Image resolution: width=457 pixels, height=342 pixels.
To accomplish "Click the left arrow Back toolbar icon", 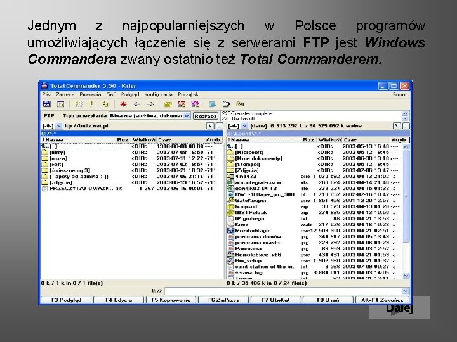I will [136, 104].
